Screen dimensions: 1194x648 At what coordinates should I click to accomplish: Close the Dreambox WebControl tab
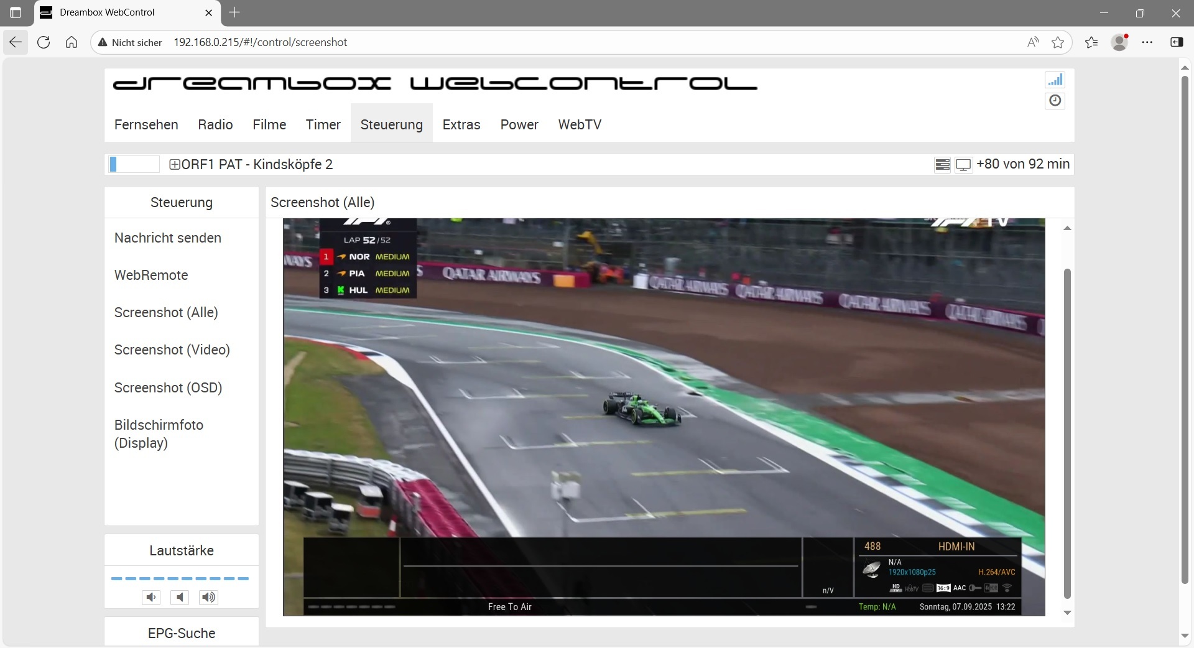click(209, 12)
